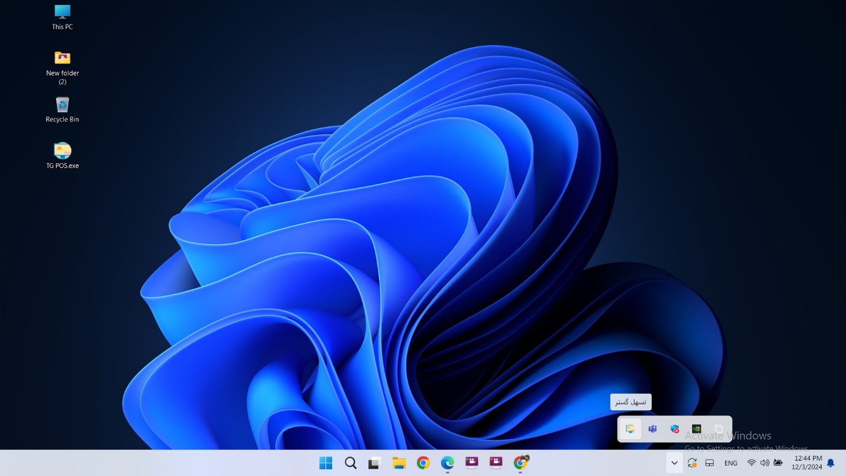Collapse the hidden icons tray chevron
846x476 pixels.
click(x=674, y=463)
